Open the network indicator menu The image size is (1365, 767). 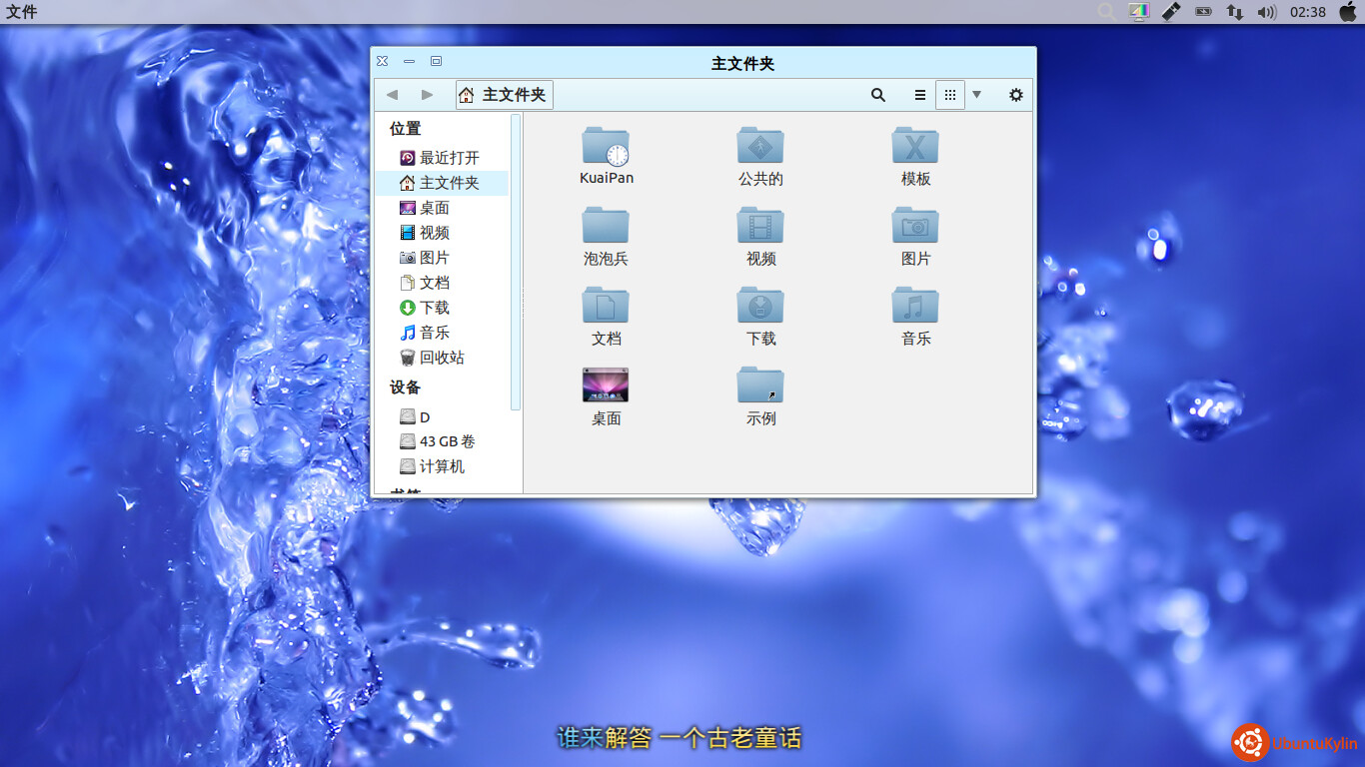(1235, 12)
